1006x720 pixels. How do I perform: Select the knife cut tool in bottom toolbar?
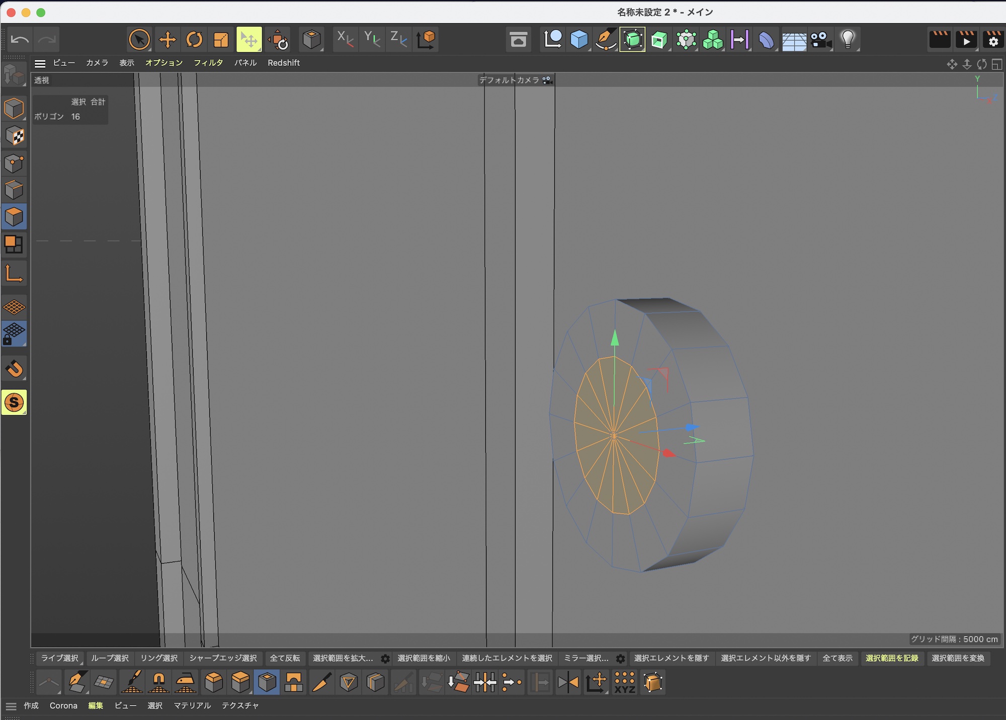pos(321,682)
